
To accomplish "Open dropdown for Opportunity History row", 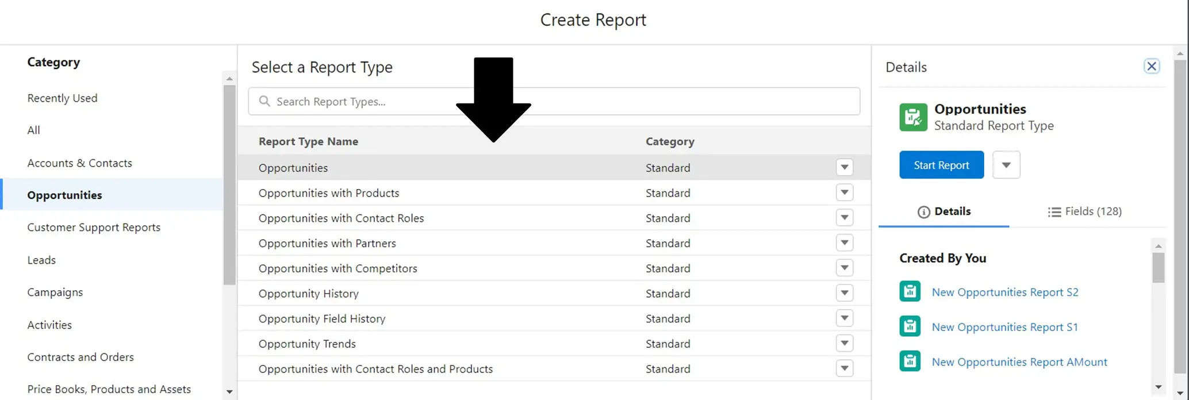I will 844,293.
